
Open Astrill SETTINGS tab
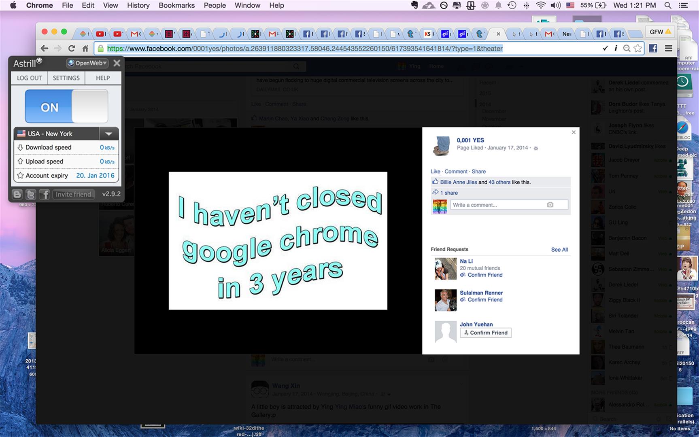coord(66,78)
